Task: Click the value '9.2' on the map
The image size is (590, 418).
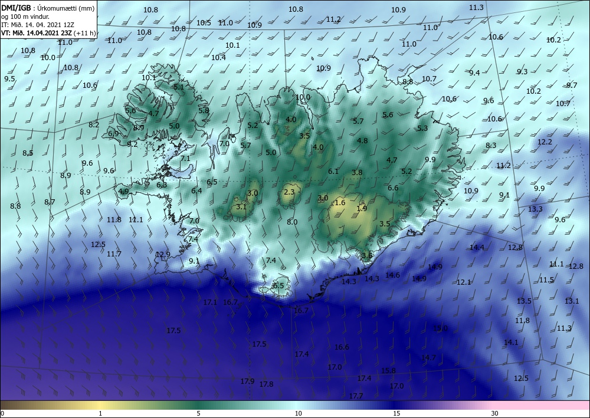Action: (x=132, y=144)
